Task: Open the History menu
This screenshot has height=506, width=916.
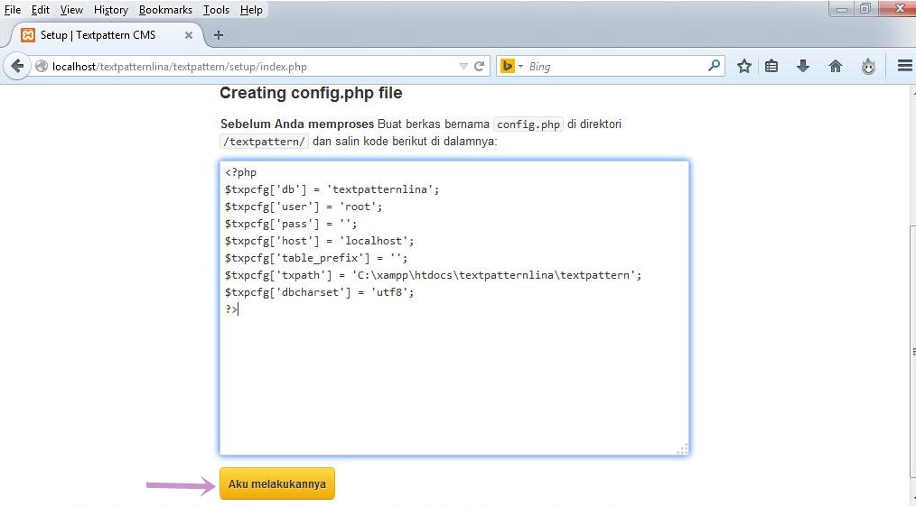Action: click(110, 10)
